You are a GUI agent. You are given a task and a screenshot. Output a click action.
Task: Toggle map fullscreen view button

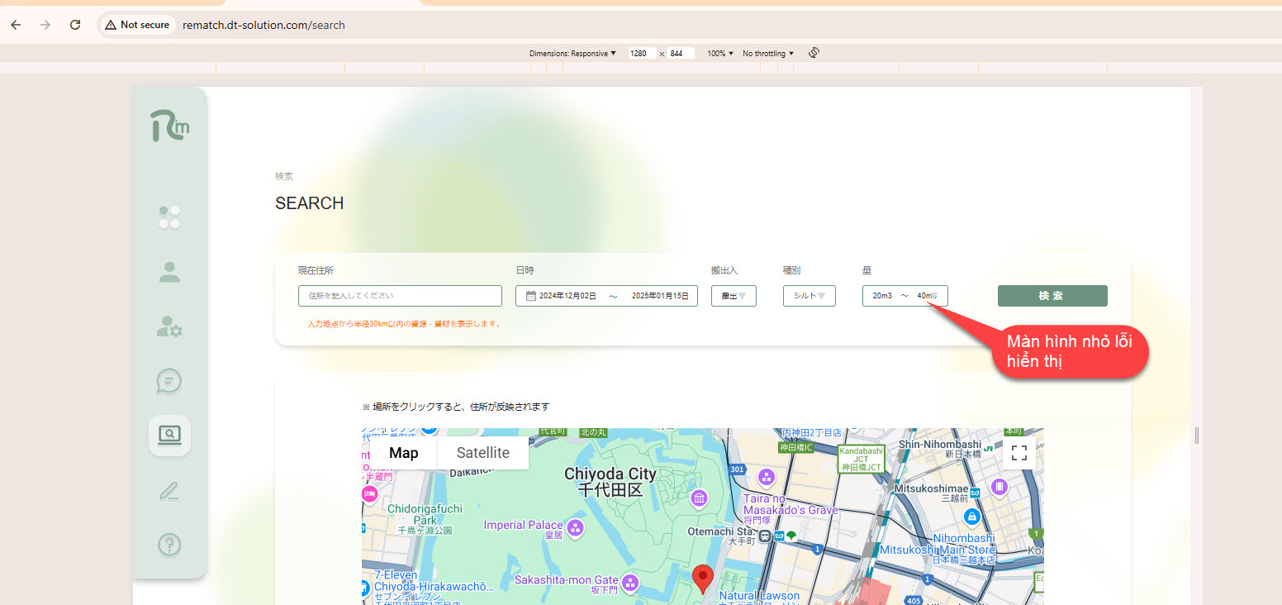[1018, 453]
